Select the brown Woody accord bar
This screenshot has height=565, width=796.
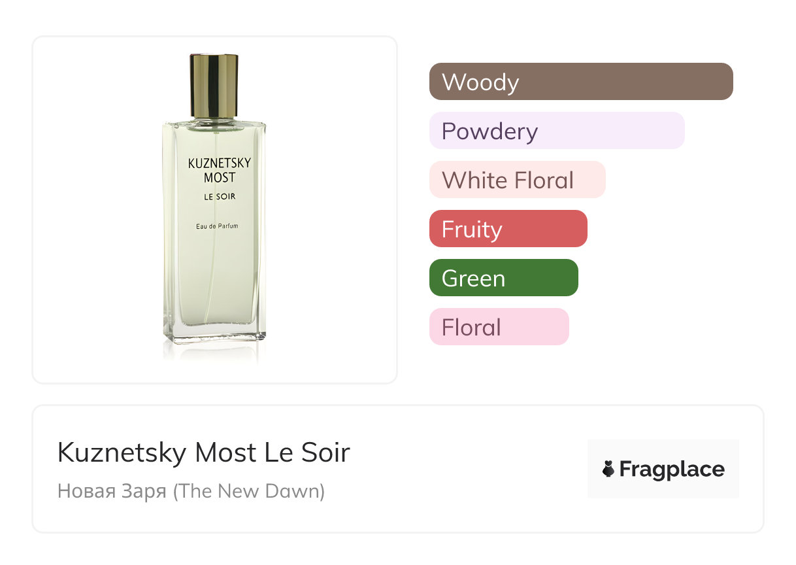pyautogui.click(x=581, y=82)
